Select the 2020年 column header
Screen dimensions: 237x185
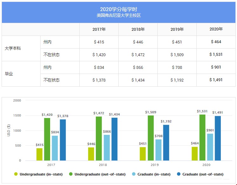[216, 29]
